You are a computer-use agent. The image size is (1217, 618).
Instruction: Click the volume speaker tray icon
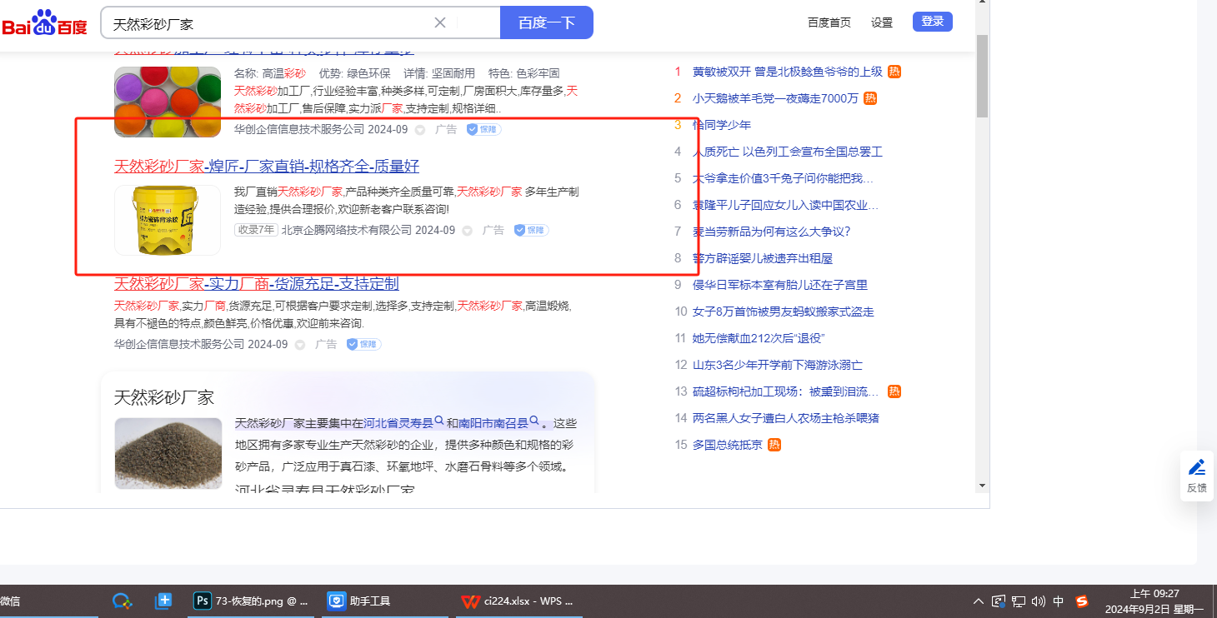click(1039, 601)
